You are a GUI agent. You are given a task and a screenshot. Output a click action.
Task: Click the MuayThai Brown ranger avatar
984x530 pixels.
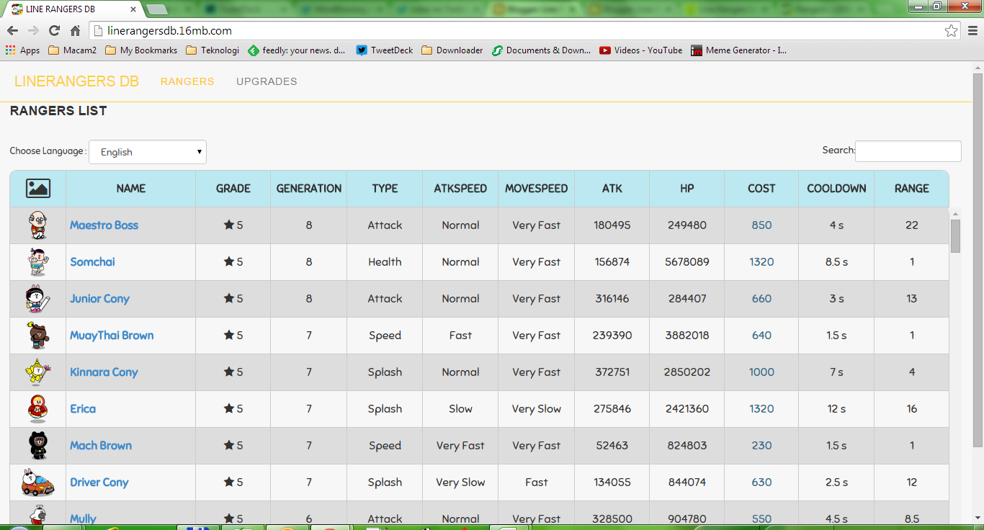[x=37, y=336]
